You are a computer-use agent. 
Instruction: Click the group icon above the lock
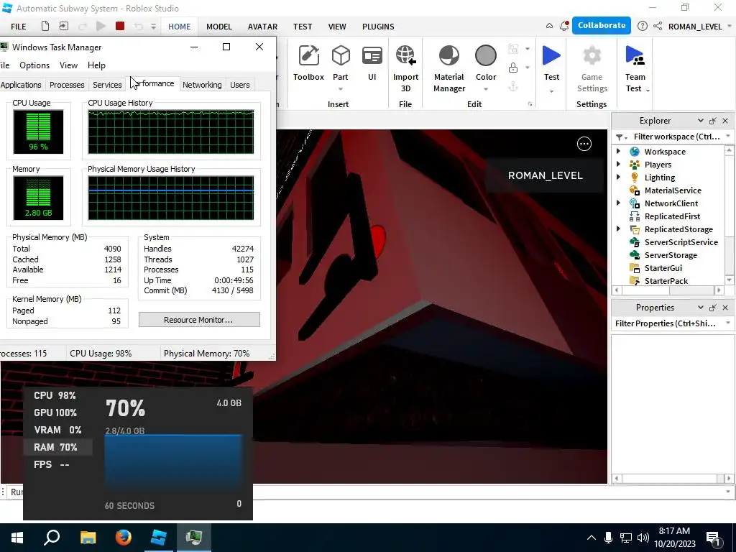tap(513, 49)
